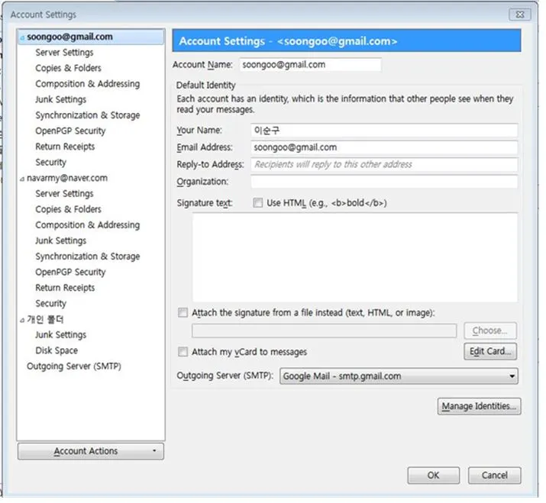546x503 pixels.
Task: Confirm settings with the OK button
Action: (x=434, y=476)
